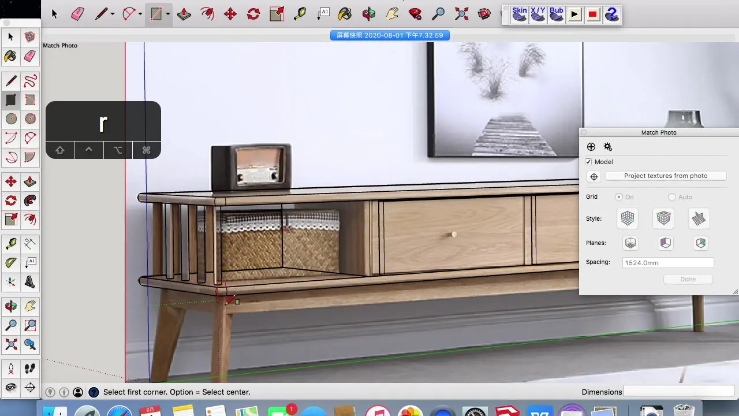Viewport: 739px width, 416px height.
Task: Select the Zoom magnifier in top toolbar
Action: coord(438,14)
